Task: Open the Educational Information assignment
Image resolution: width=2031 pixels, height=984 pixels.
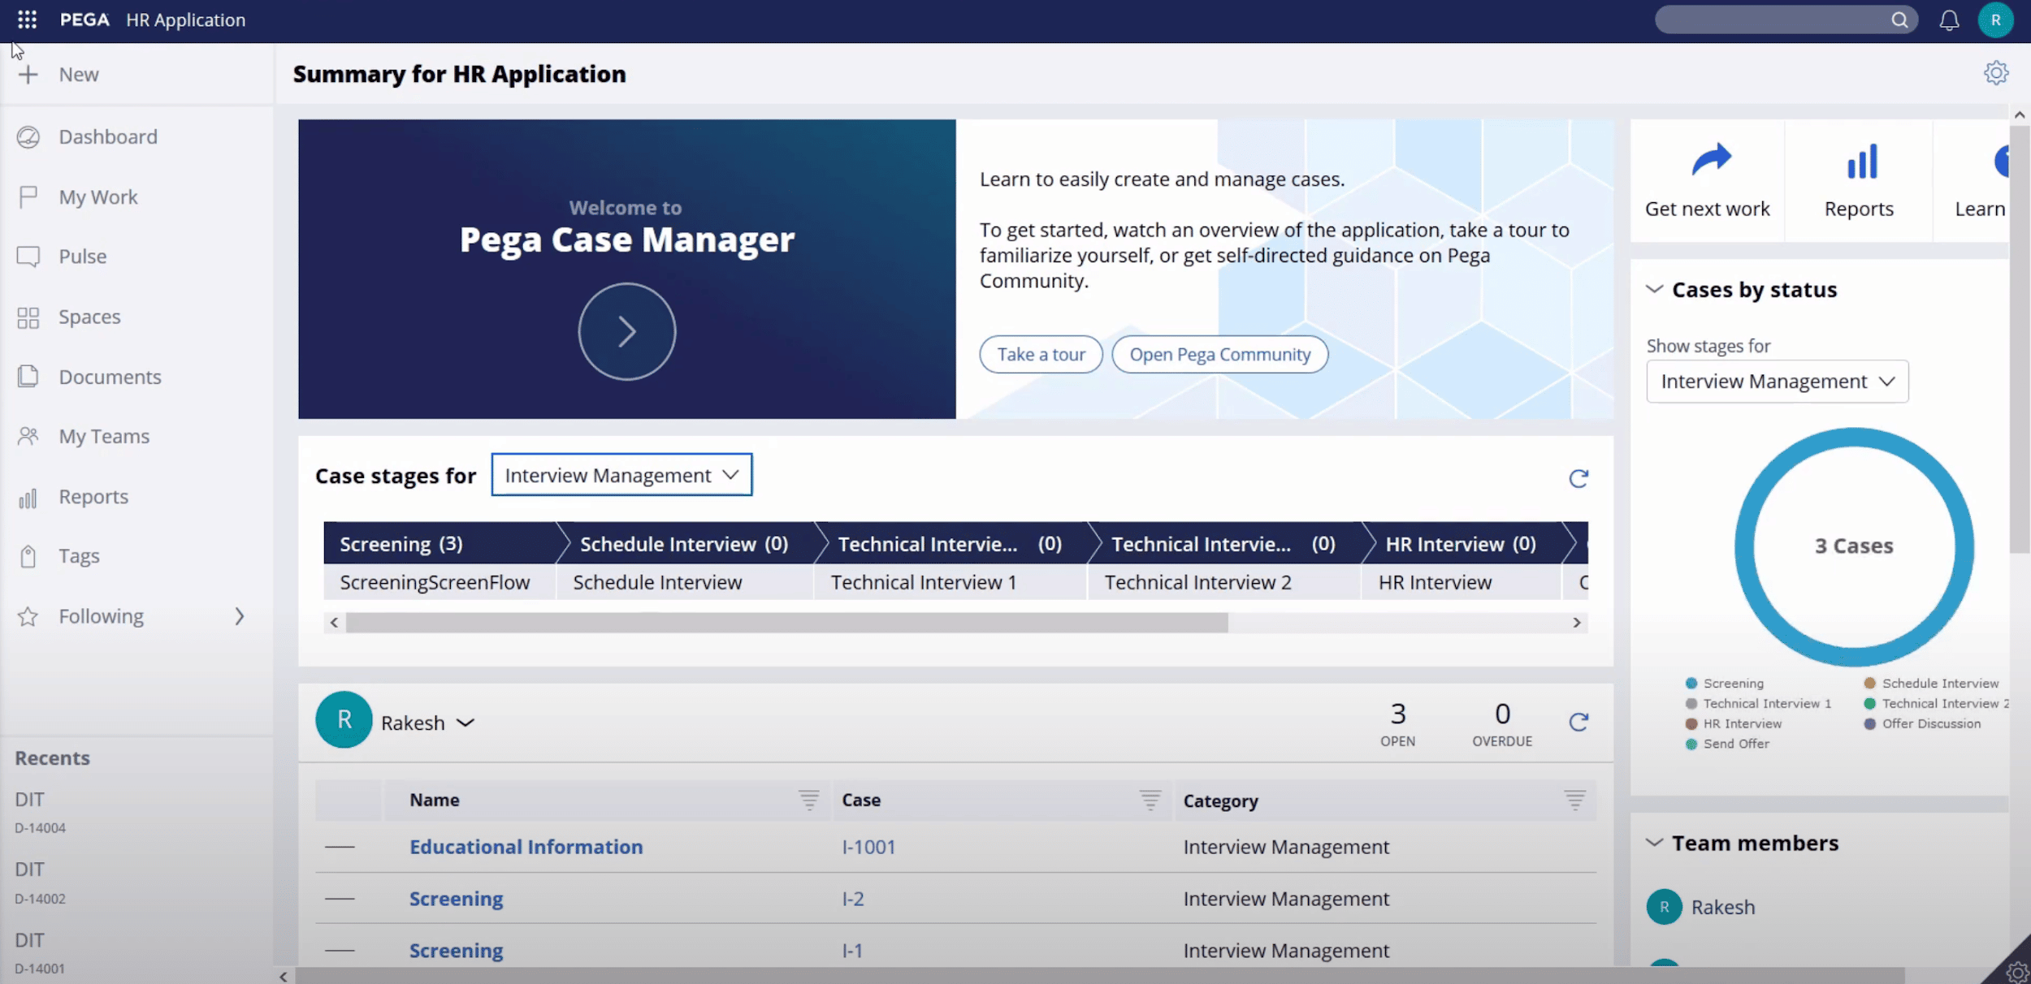Action: click(526, 847)
